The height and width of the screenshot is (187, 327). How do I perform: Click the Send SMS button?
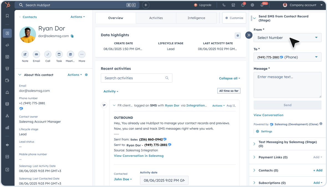pyautogui.click(x=287, y=105)
